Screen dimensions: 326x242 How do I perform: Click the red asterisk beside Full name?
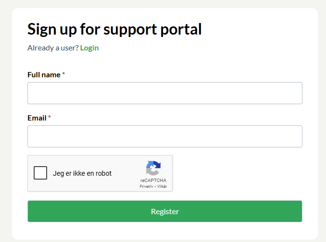[63, 73]
